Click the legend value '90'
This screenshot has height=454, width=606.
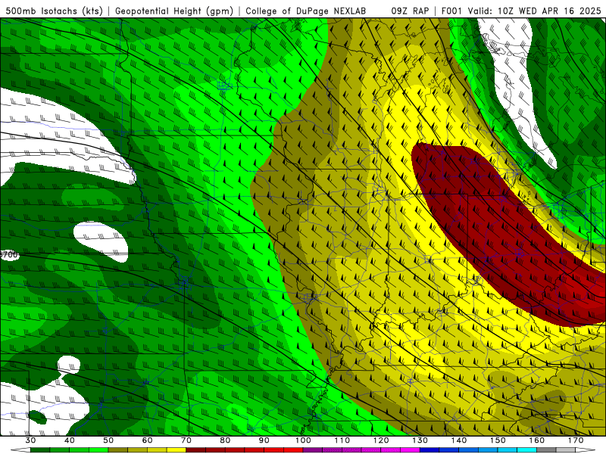click(x=264, y=440)
